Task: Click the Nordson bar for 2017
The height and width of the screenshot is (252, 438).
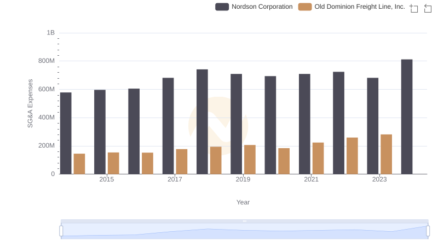Action: [x=168, y=126]
